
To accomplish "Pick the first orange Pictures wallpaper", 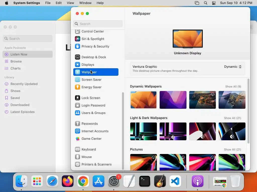I will [x=143, y=162].
